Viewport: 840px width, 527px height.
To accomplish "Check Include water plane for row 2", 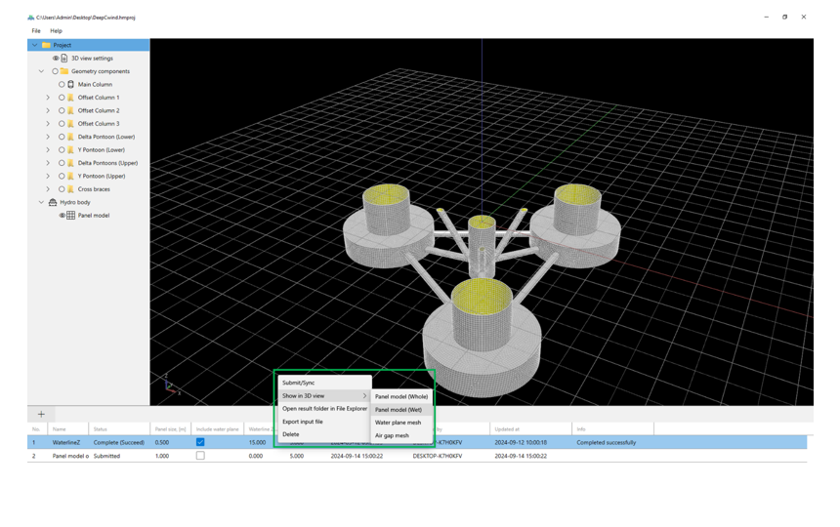I will click(x=200, y=456).
